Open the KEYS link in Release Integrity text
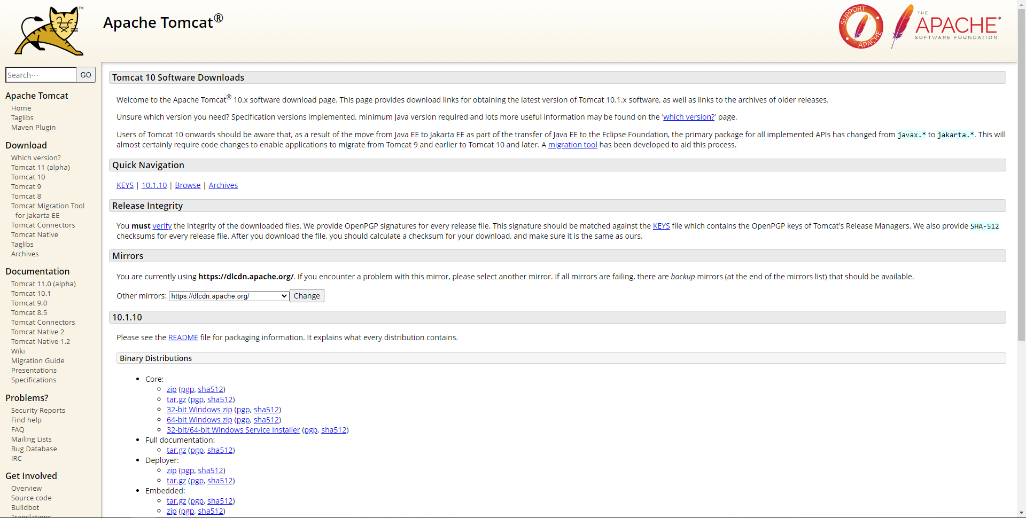 [x=662, y=226]
